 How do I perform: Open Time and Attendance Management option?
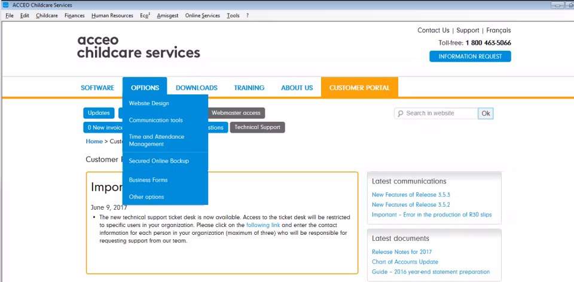click(156, 140)
